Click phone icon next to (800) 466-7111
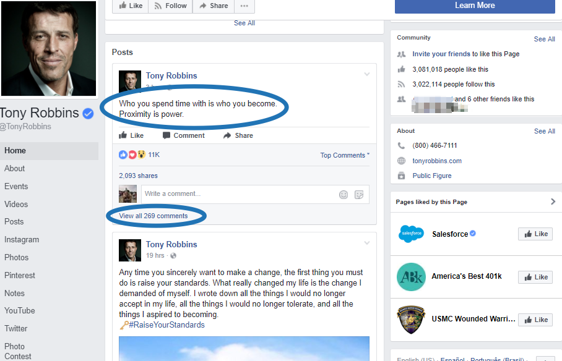This screenshot has height=361, width=562. coord(402,146)
